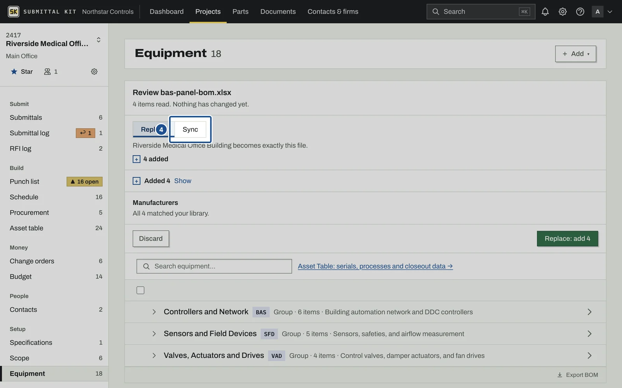
Task: Open the notifications bell
Action: 545,12
